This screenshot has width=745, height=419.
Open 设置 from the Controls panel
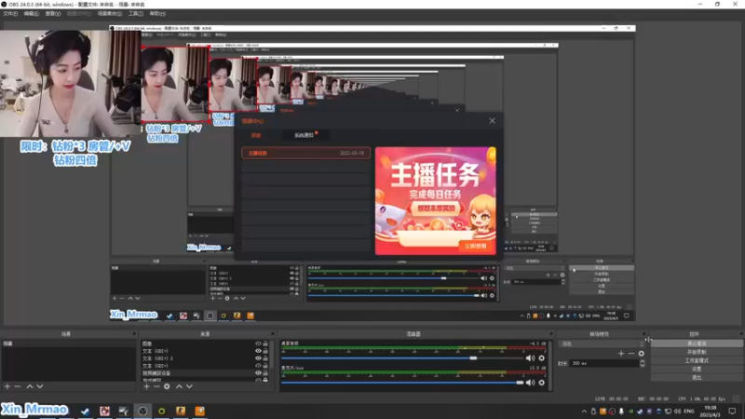tap(697, 369)
